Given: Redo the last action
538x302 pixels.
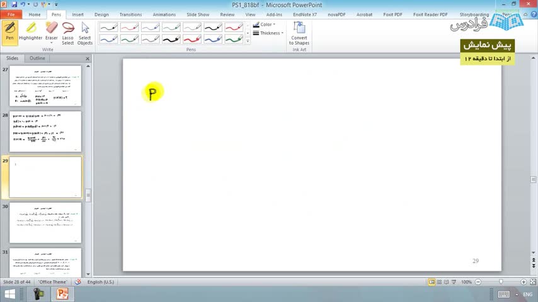Looking at the screenshot, I should coord(35,4).
